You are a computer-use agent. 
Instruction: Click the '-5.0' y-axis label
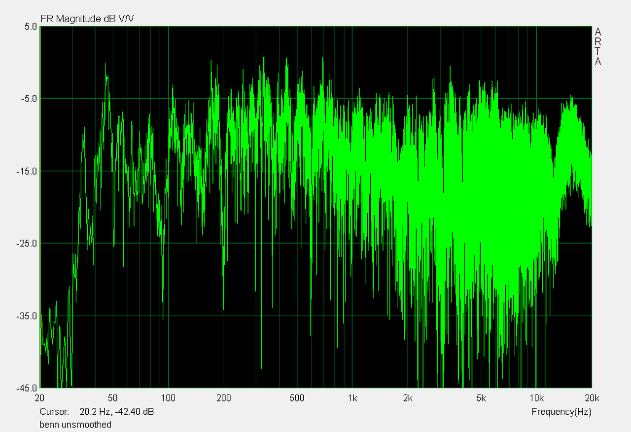pos(29,99)
